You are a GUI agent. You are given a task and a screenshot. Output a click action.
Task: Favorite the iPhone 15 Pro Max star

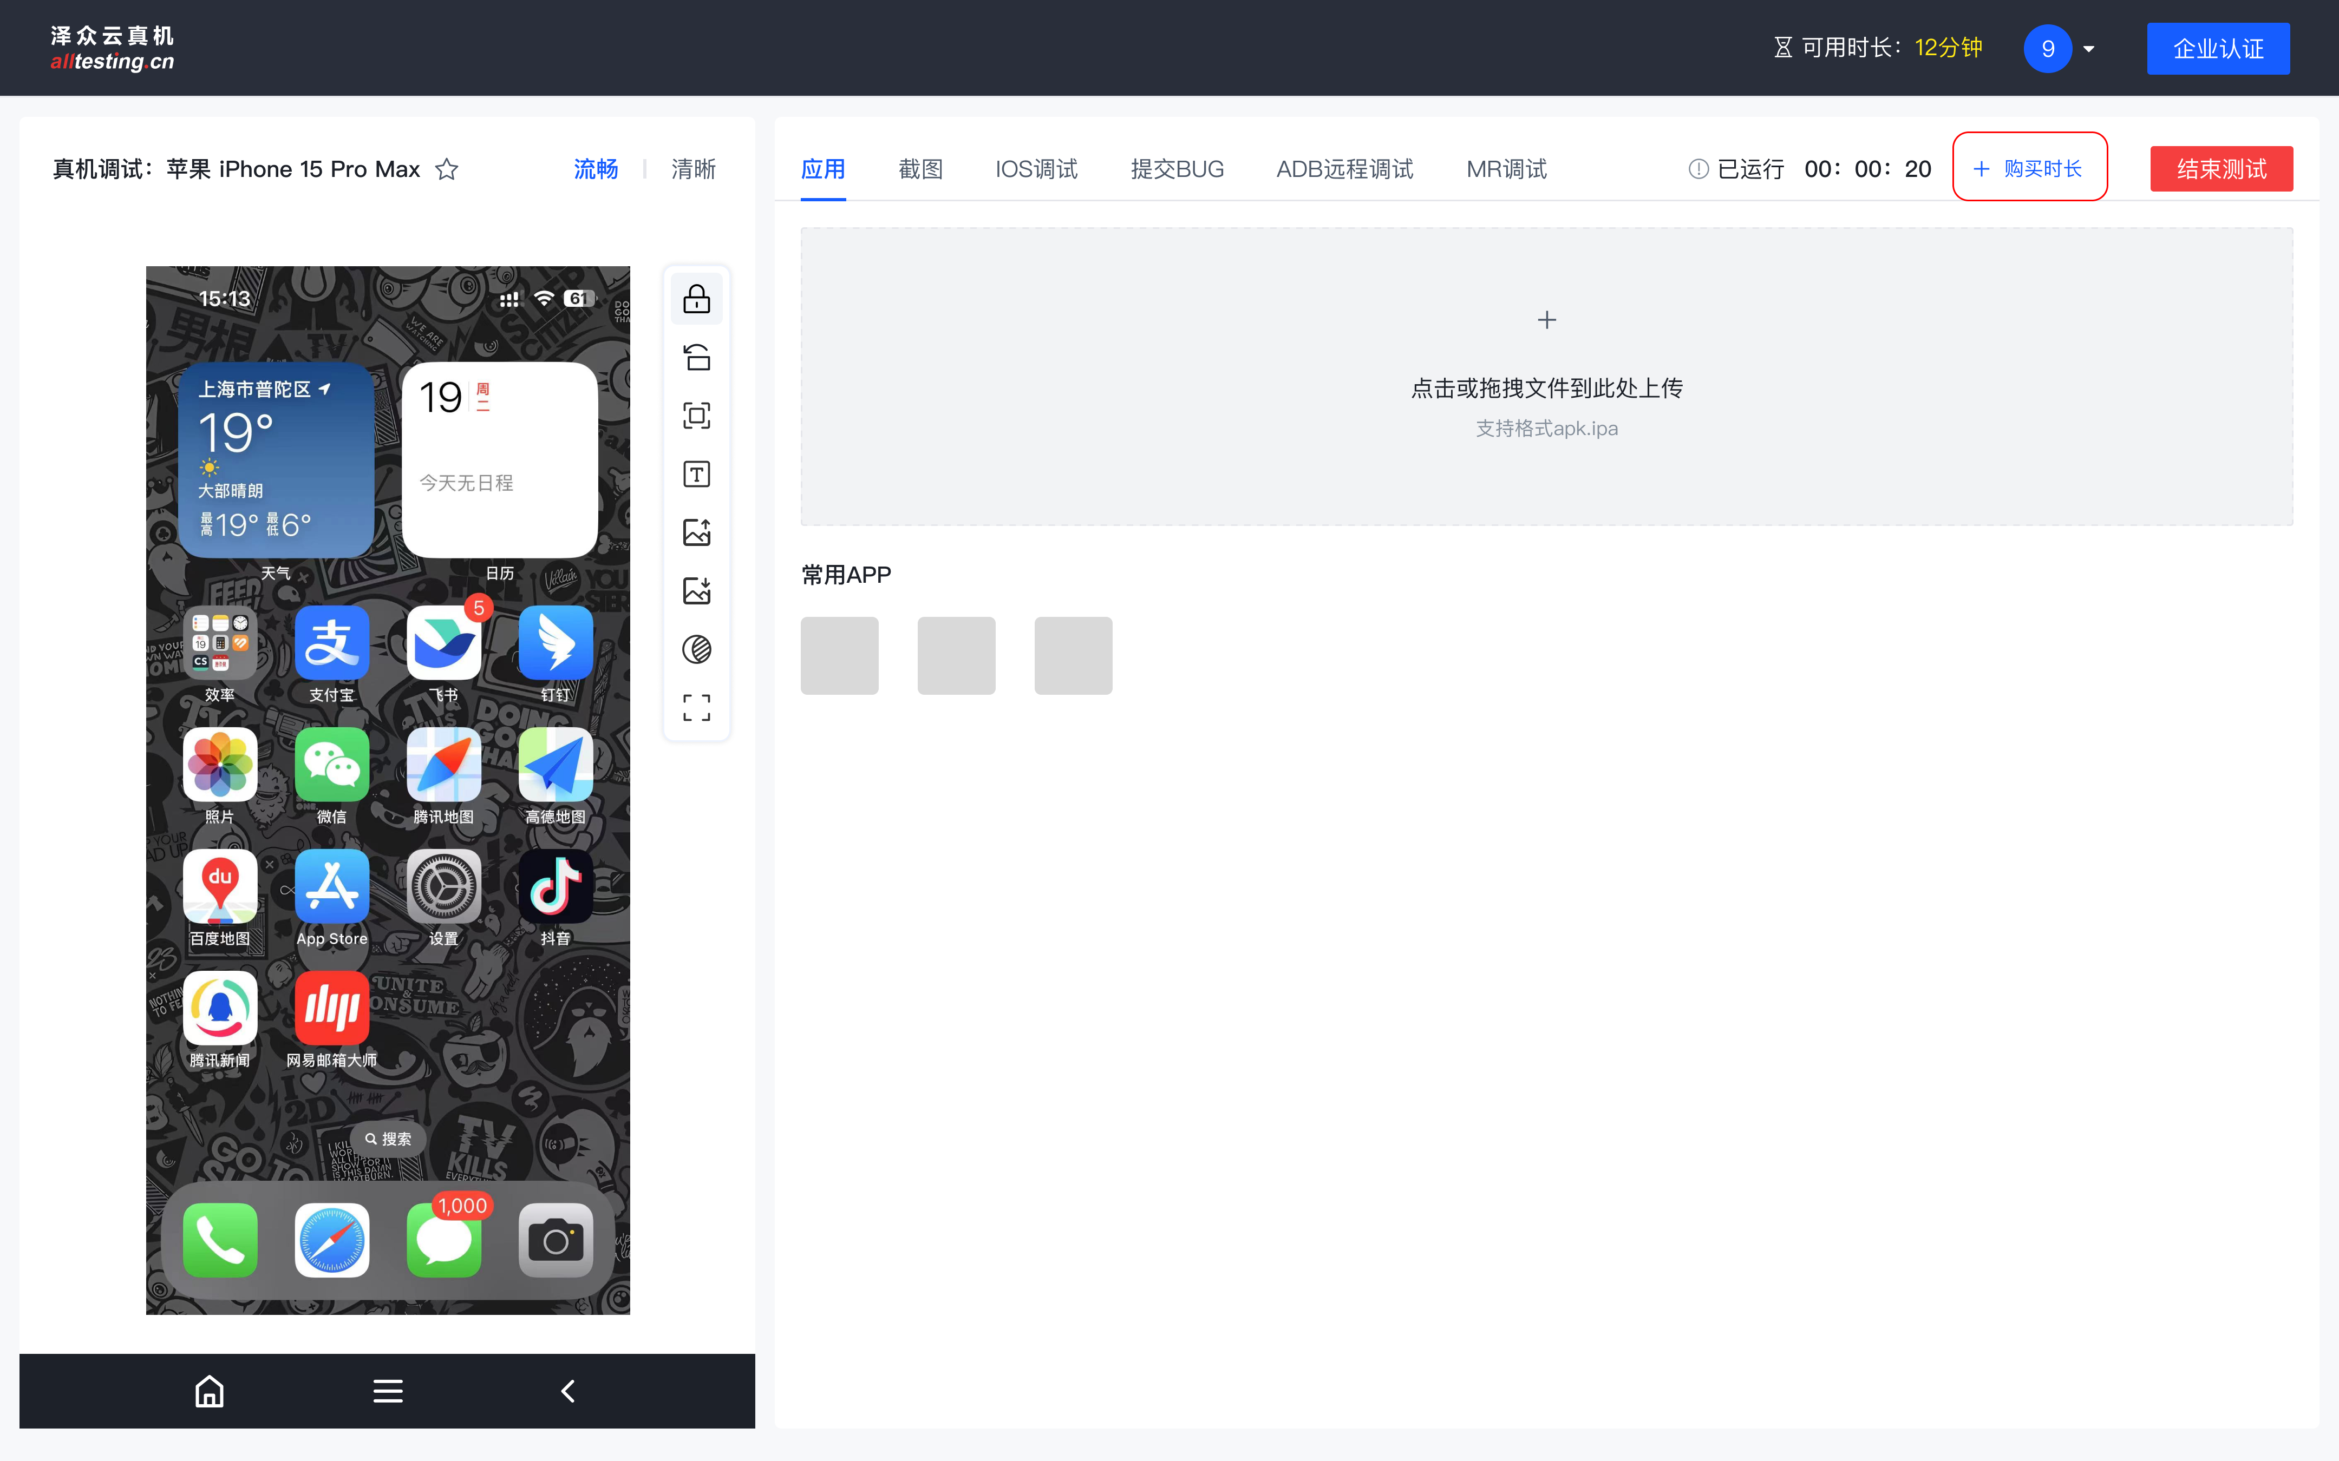click(447, 170)
